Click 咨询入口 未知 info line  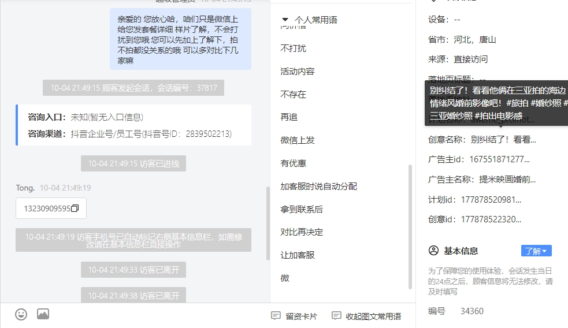(86, 117)
